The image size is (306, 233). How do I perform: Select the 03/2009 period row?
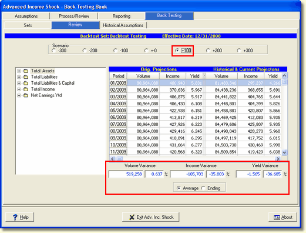click(195, 97)
